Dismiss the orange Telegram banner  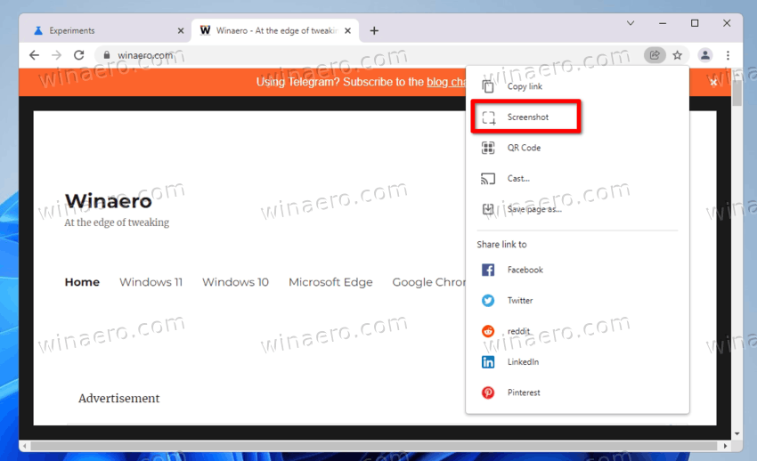click(x=713, y=82)
